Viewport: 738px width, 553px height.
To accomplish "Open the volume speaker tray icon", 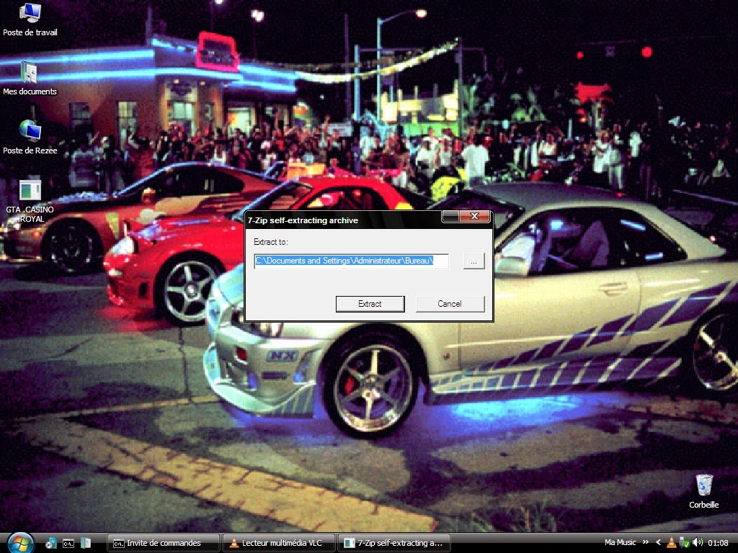I will click(x=698, y=543).
